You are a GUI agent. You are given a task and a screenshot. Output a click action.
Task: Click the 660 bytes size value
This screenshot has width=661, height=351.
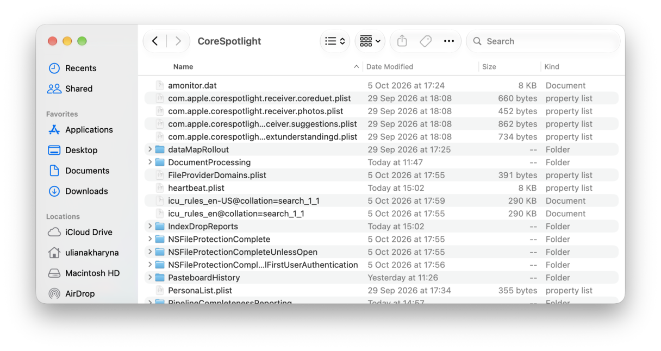click(517, 98)
